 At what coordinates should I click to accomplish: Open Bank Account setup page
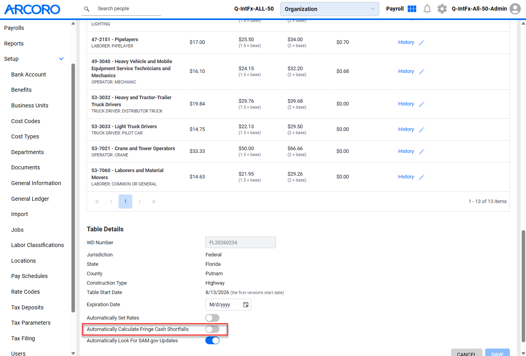pyautogui.click(x=29, y=74)
